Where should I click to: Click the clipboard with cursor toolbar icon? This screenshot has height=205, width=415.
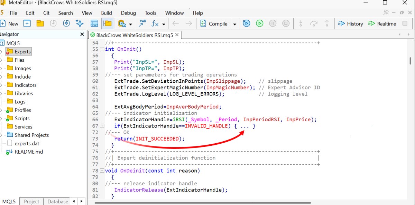(122, 24)
